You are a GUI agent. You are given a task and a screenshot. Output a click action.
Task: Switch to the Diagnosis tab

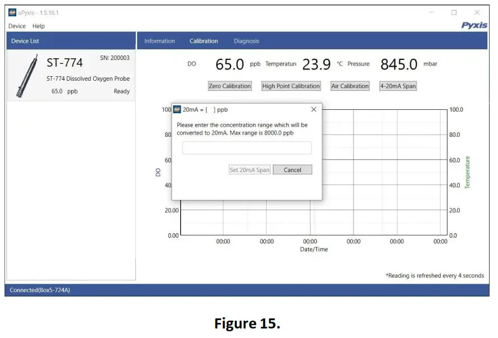246,41
